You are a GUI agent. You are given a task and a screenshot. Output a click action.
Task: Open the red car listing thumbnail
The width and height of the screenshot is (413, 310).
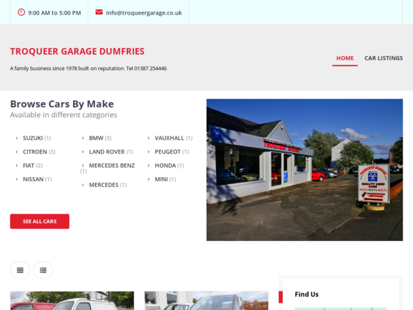pyautogui.click(x=206, y=300)
